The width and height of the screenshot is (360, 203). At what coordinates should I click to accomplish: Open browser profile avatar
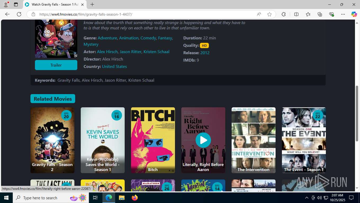[x=6, y=4]
